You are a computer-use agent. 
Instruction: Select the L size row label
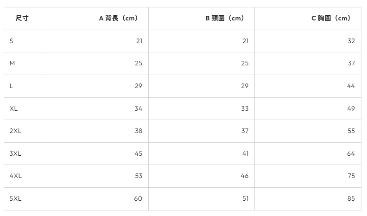click(x=12, y=86)
